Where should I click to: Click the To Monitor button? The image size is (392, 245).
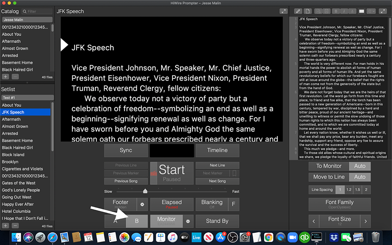[329, 166]
